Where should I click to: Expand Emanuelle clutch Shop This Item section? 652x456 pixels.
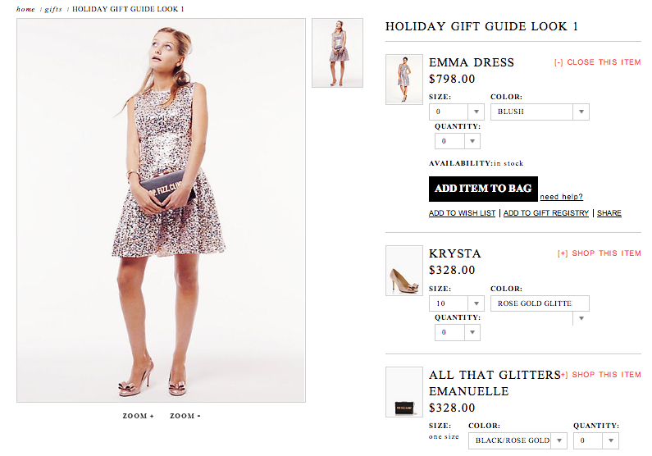[x=600, y=375]
